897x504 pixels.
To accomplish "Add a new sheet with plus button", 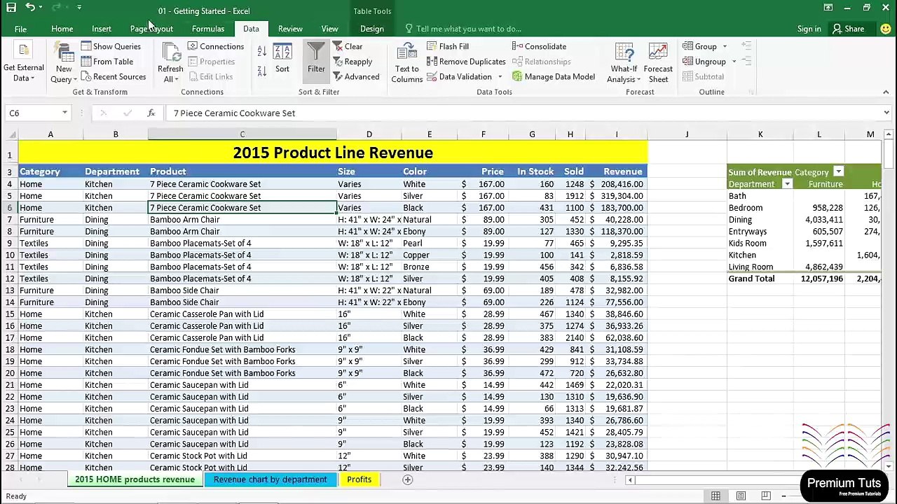I will pos(407,479).
